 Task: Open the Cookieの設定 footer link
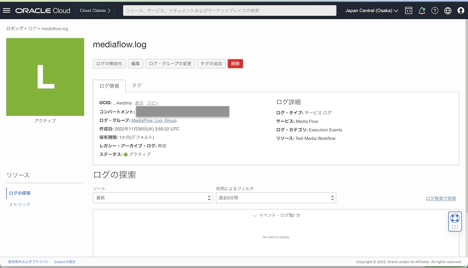65,262
